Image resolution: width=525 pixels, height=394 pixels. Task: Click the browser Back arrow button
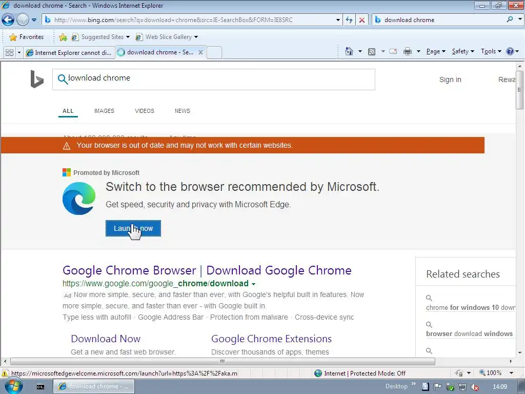point(8,20)
